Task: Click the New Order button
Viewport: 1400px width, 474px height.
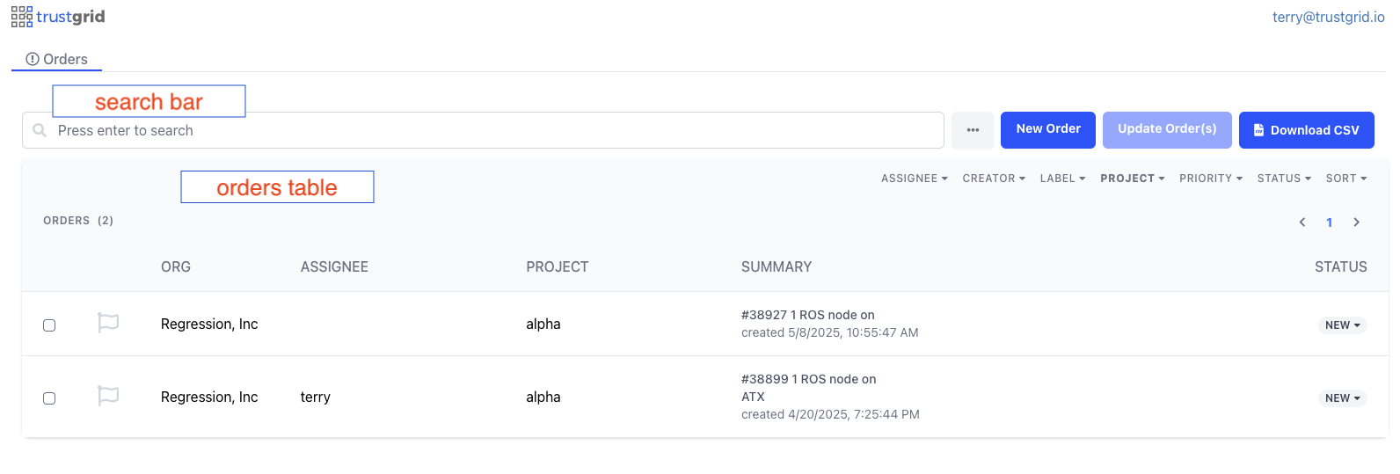Action: click(x=1048, y=130)
